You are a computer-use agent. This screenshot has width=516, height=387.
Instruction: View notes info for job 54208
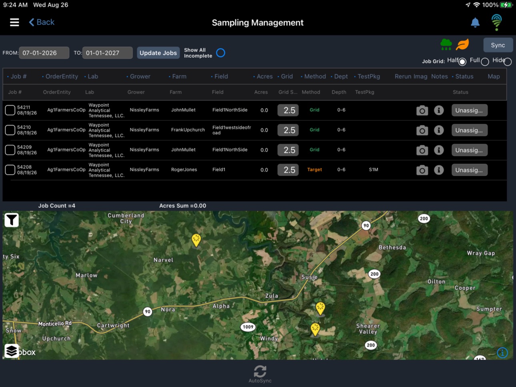pyautogui.click(x=439, y=170)
